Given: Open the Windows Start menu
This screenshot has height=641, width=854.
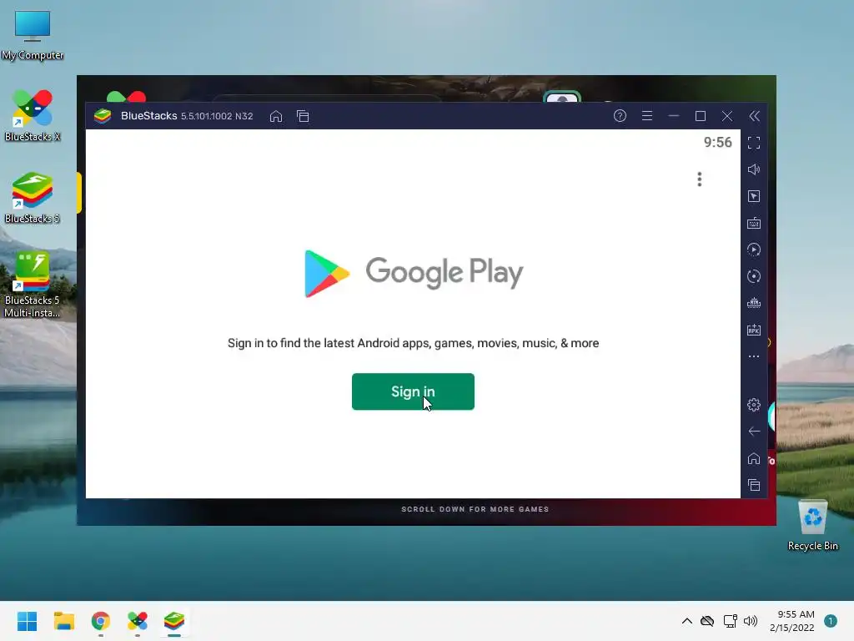Looking at the screenshot, I should (x=27, y=621).
